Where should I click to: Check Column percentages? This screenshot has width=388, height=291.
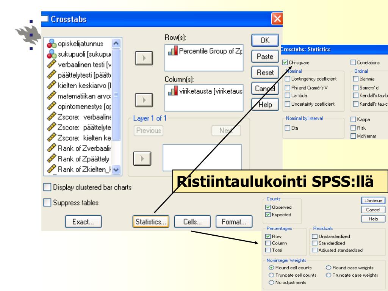tap(268, 243)
